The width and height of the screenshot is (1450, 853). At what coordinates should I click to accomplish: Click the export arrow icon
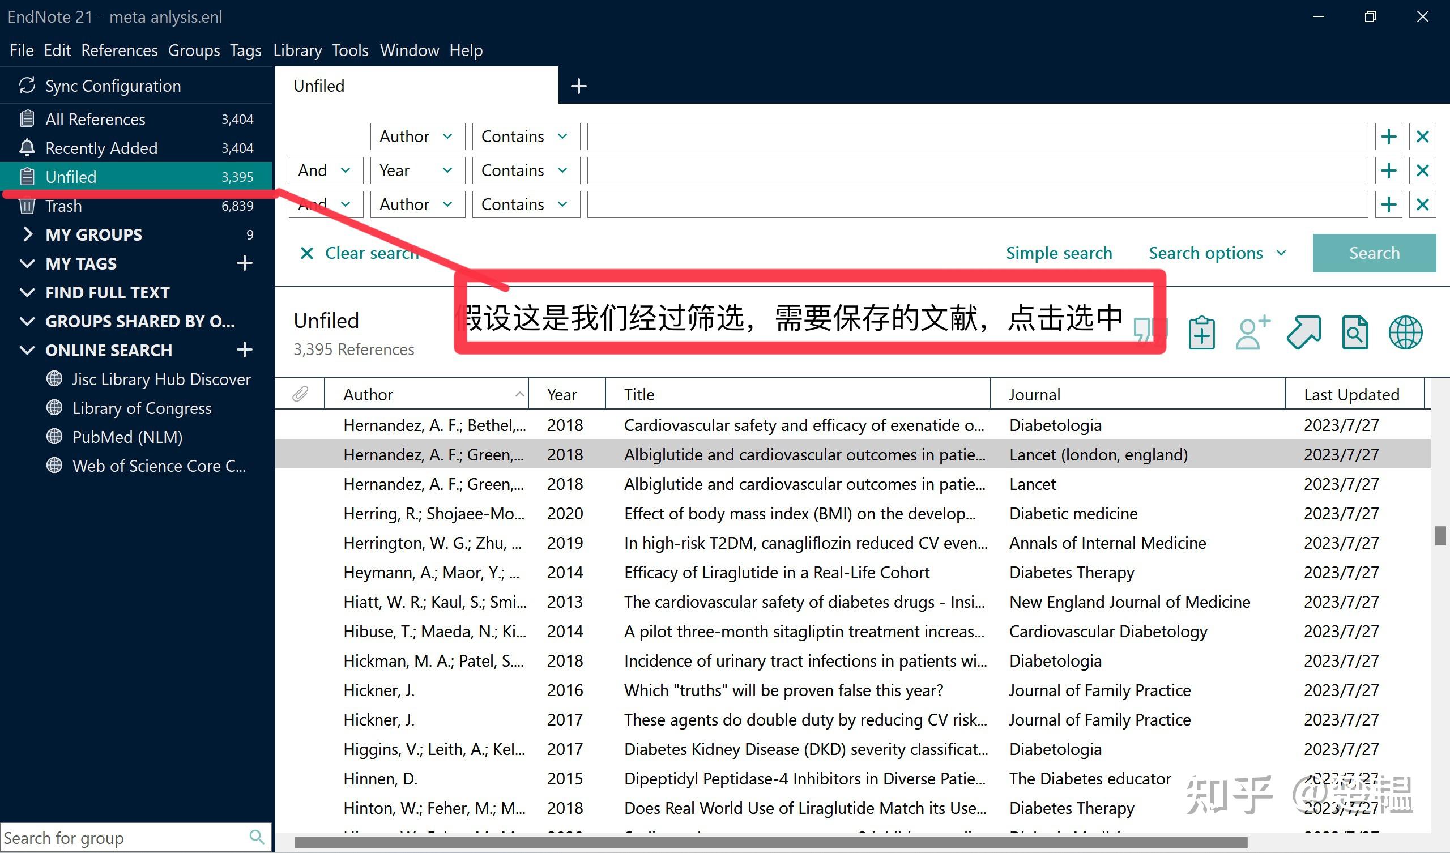(1304, 332)
